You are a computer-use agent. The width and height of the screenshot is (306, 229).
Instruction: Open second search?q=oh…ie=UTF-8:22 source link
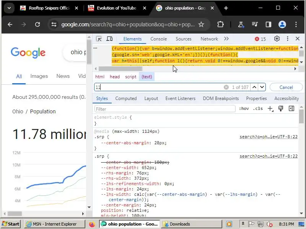click(269, 156)
